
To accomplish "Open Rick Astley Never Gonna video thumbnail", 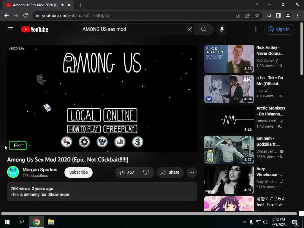I will [229, 59].
